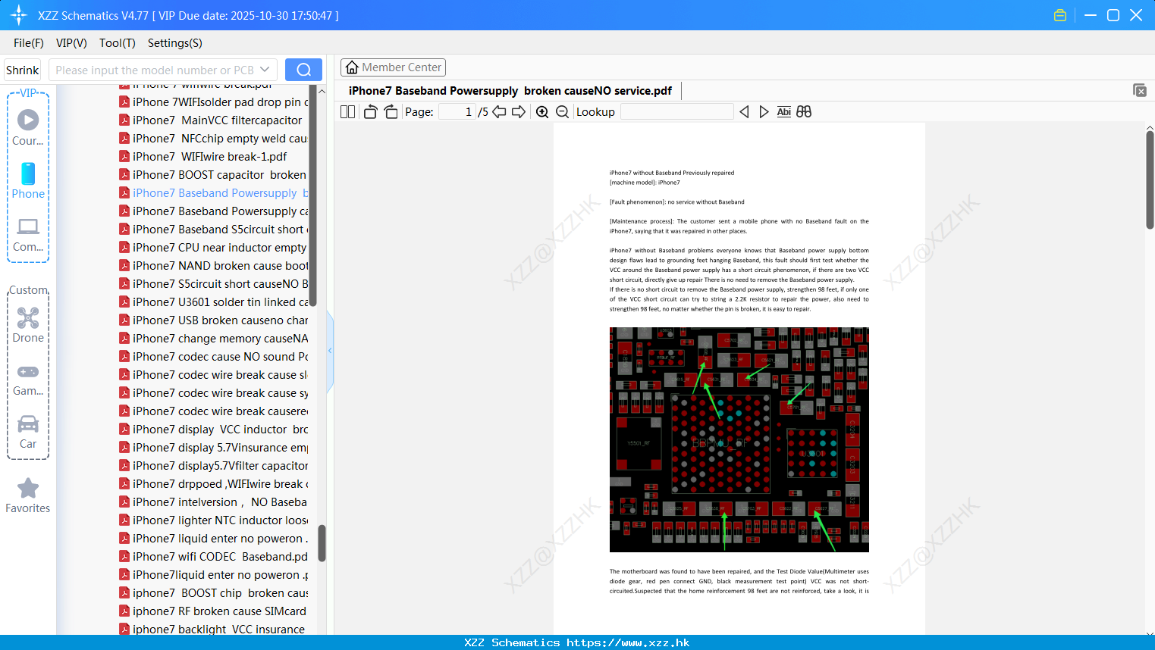Open iPhone7 intelversion, NO Baseband file

(x=213, y=502)
